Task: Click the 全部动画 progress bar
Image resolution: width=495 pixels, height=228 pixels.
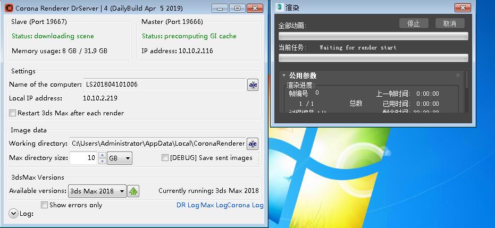Action: click(x=373, y=36)
